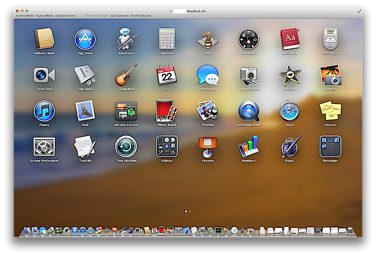Open the Scaling Mode menu
Viewport: 376px width, 256px height.
pos(45,16)
